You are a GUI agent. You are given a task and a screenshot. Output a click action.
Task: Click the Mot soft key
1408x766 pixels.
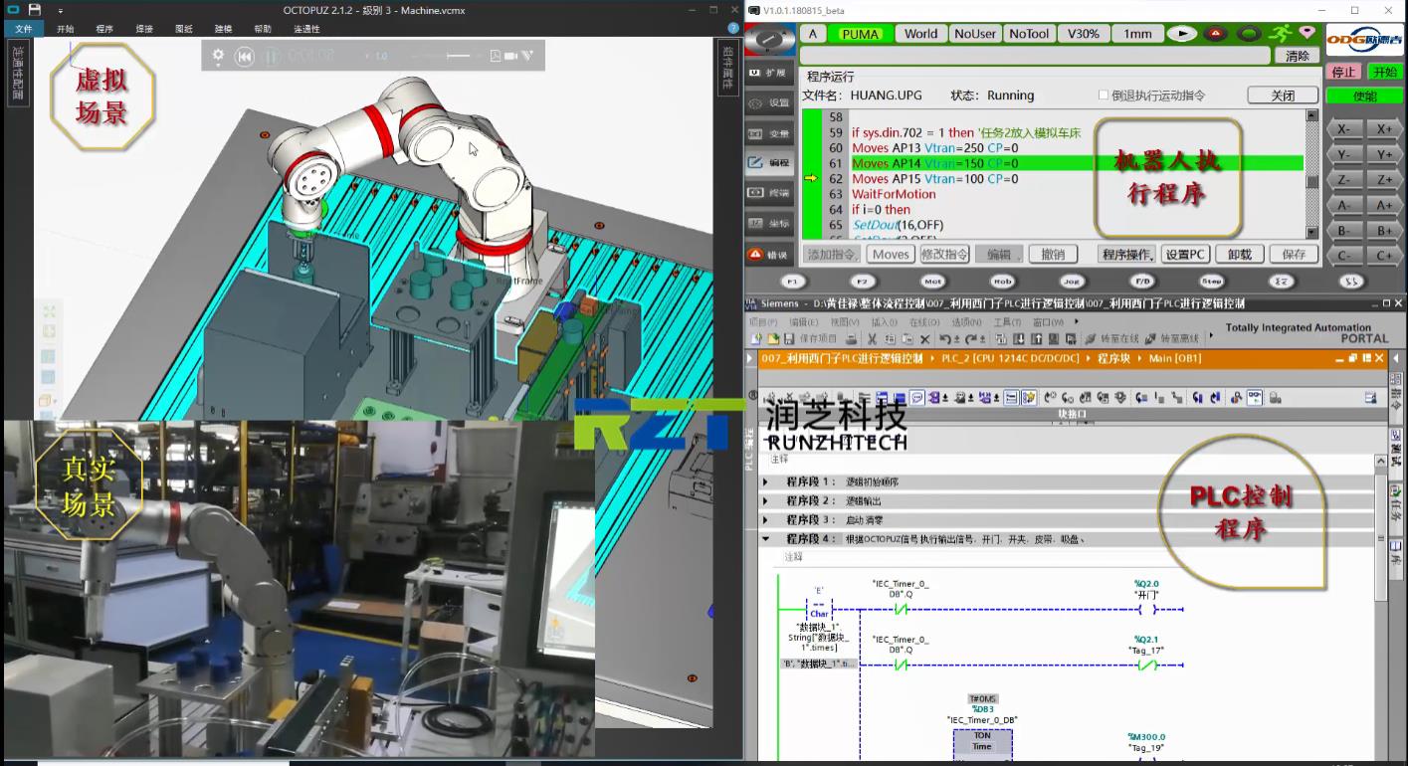point(931,282)
